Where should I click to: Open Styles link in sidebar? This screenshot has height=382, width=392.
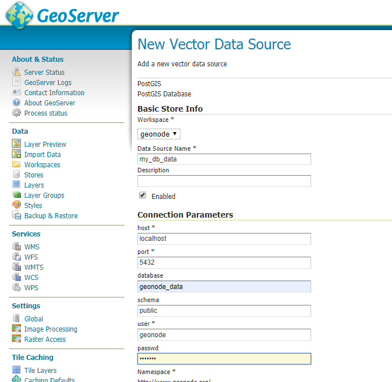click(x=33, y=206)
